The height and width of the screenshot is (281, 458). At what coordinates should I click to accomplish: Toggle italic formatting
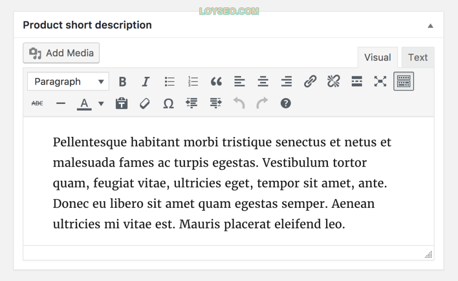coord(146,81)
